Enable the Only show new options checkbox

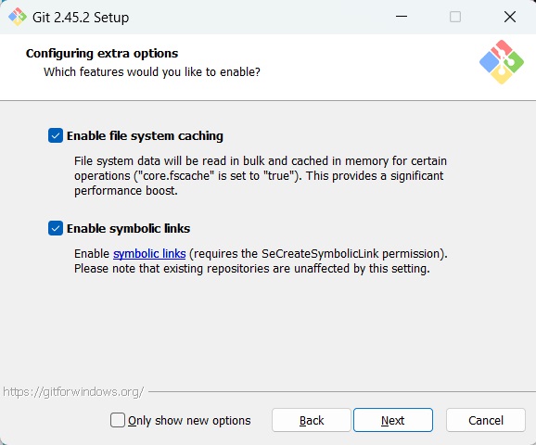click(x=118, y=420)
